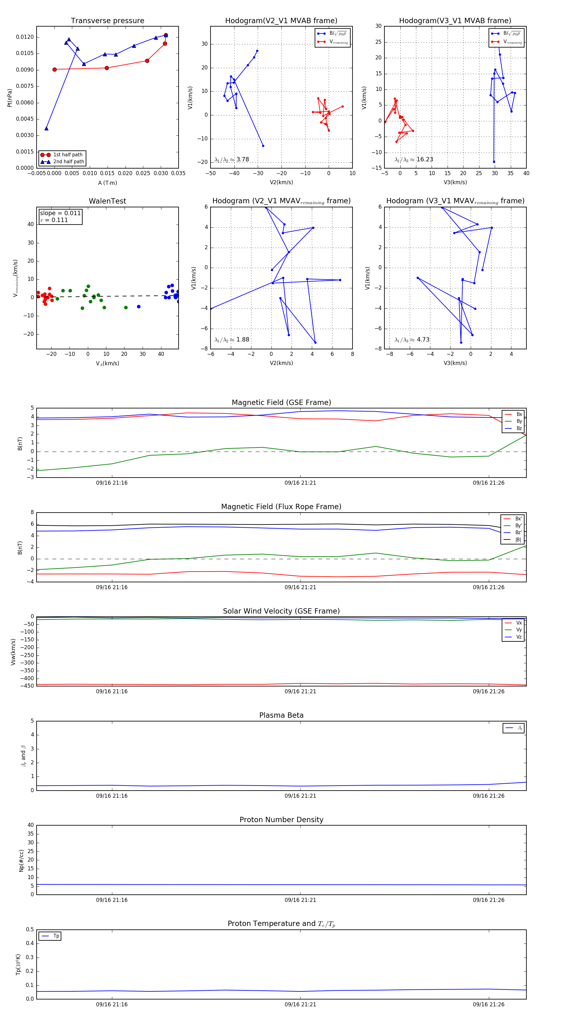This screenshot has width=563, height=1032.
Task: Click the "Transverse pressure" plot title
Action: click(107, 20)
